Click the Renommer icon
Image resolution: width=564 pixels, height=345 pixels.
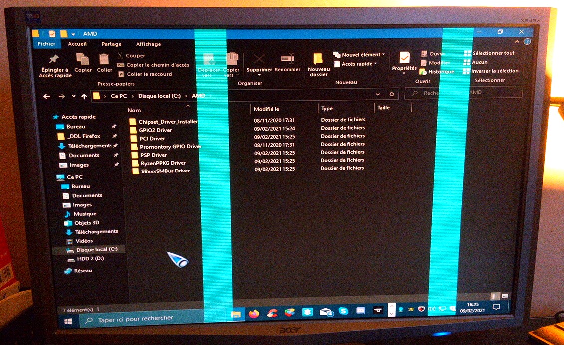[x=287, y=58]
